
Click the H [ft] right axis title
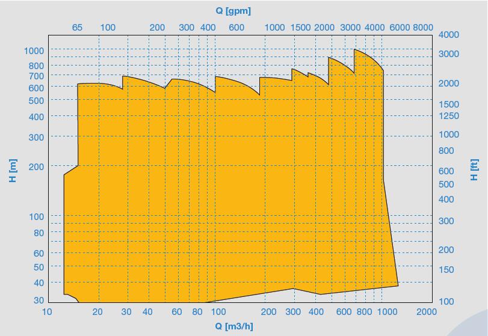click(474, 170)
